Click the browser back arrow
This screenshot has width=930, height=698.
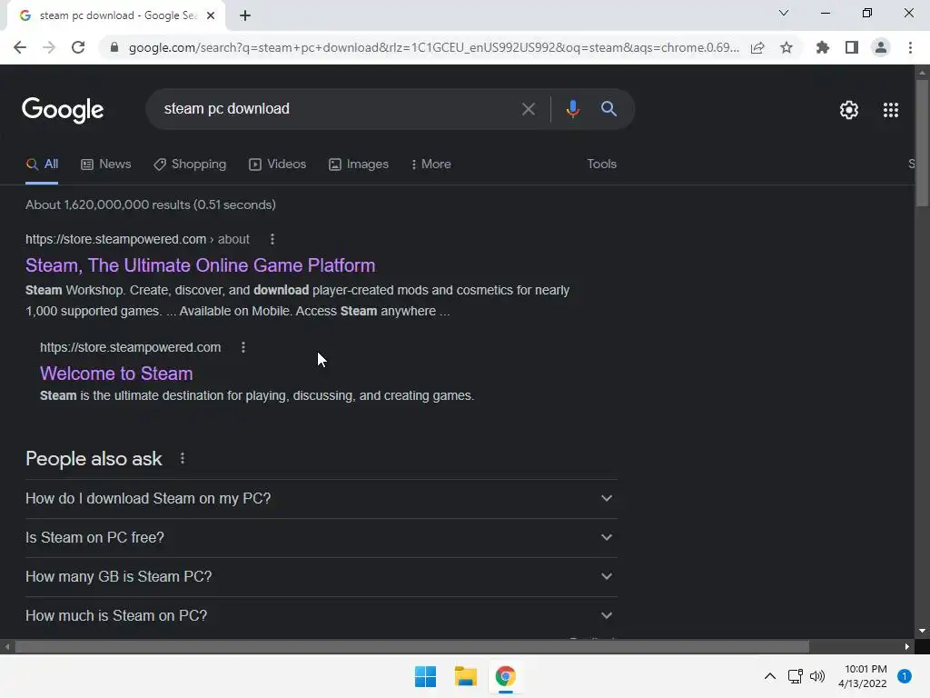point(20,47)
